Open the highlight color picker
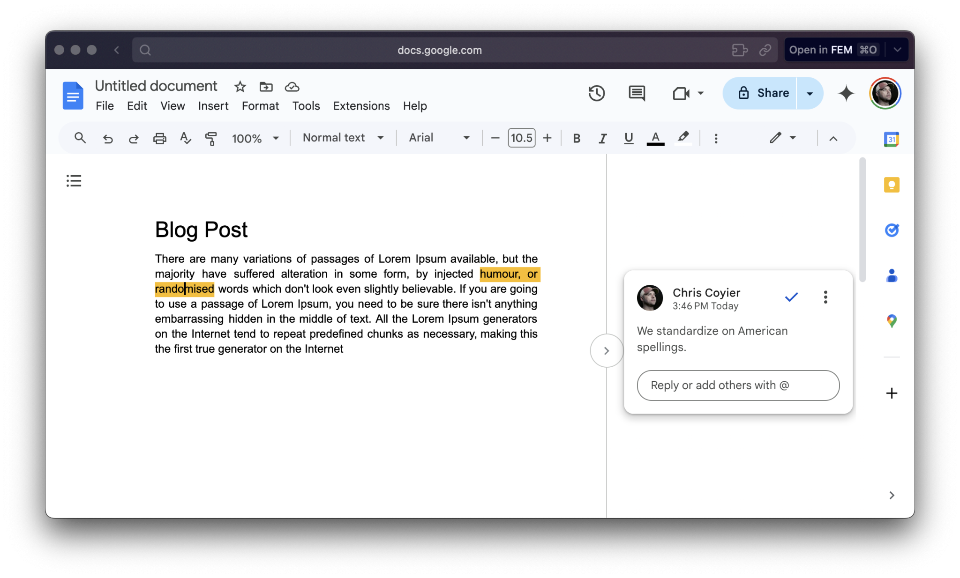The height and width of the screenshot is (578, 960). click(683, 138)
